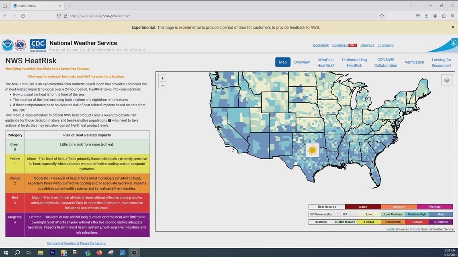Click the NOAA logo in the header
Image resolution: width=458 pixels, height=257 pixels.
7,45
